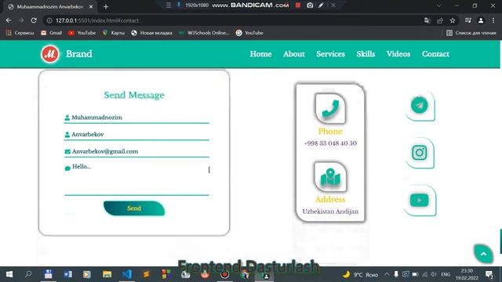
Task: Open Карты bookmark
Action: [113, 33]
